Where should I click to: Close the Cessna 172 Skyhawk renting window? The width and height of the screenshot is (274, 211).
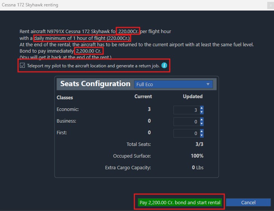[270, 5]
